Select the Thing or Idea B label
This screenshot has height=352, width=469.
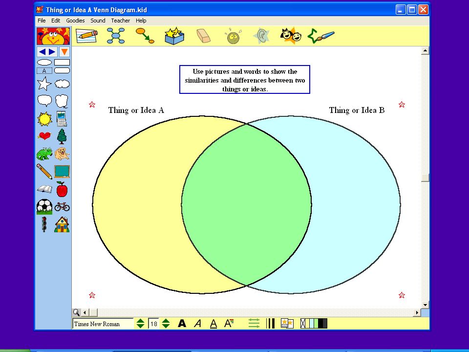[x=357, y=110]
